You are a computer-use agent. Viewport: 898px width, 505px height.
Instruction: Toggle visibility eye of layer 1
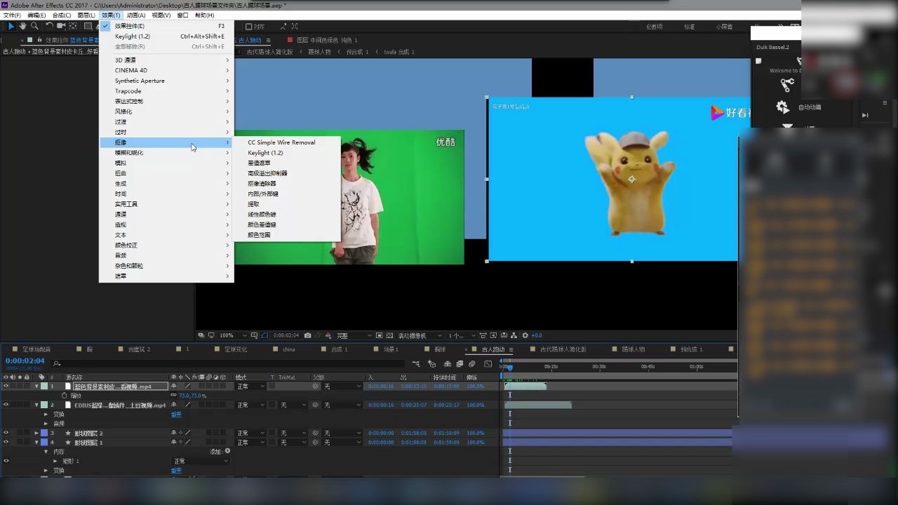(6, 386)
